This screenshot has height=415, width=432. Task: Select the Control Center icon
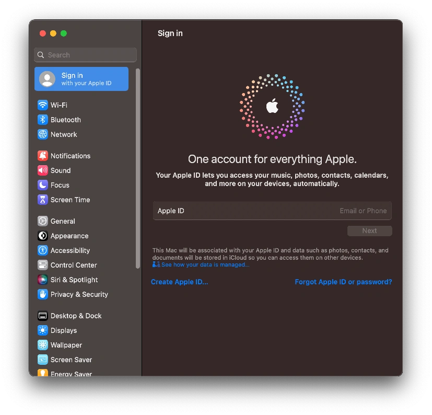click(42, 265)
